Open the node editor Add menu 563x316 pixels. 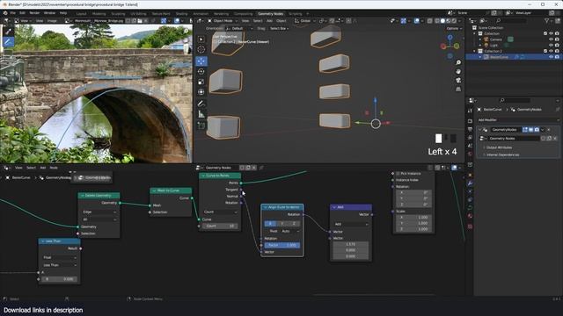[x=43, y=168]
